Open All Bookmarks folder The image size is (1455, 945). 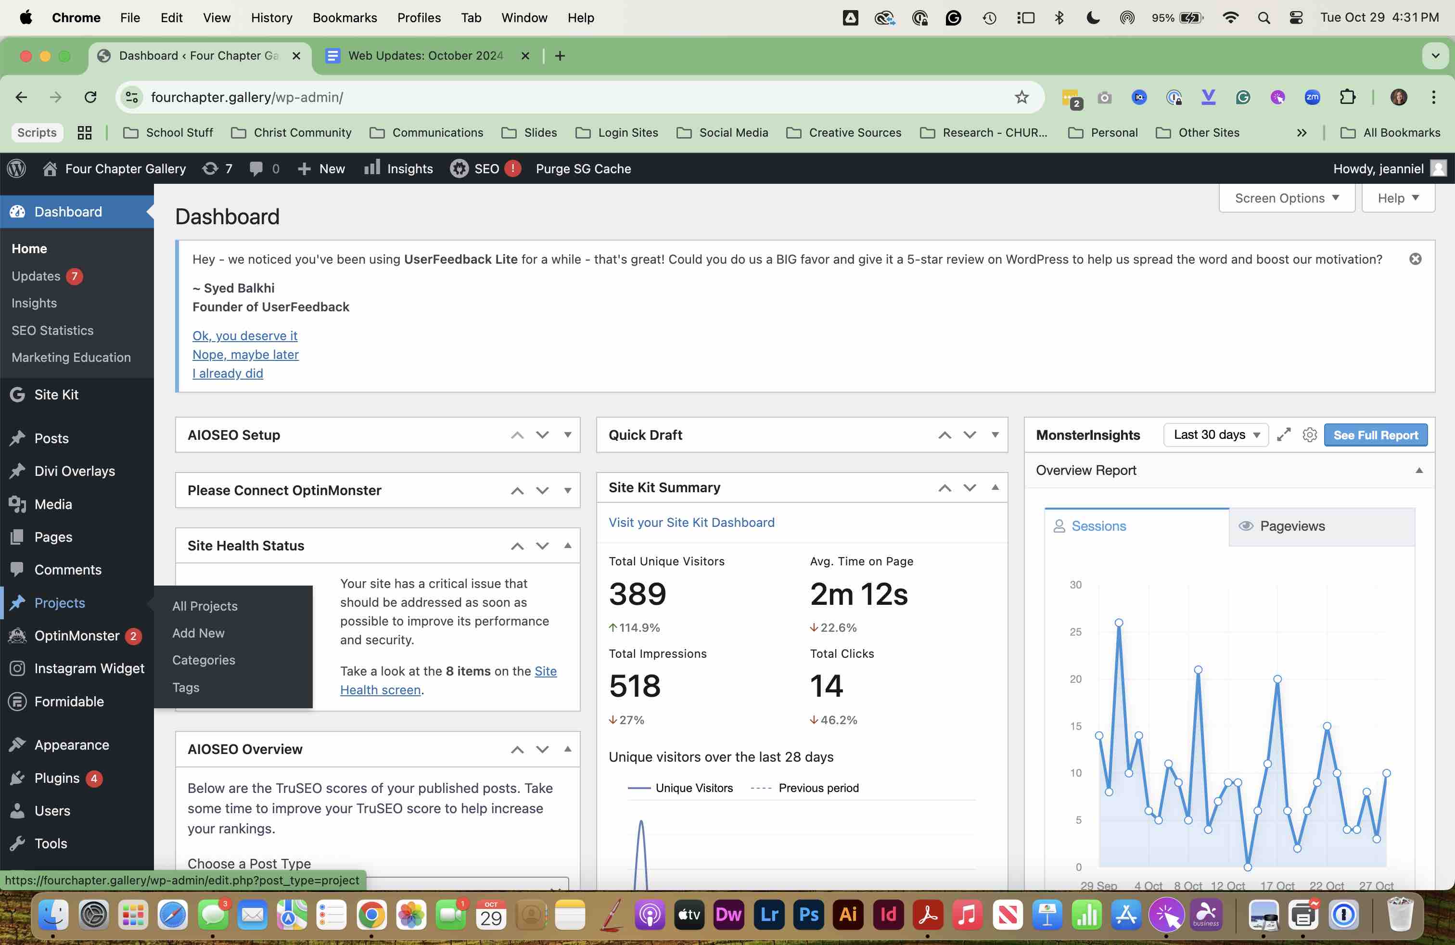tap(1390, 133)
